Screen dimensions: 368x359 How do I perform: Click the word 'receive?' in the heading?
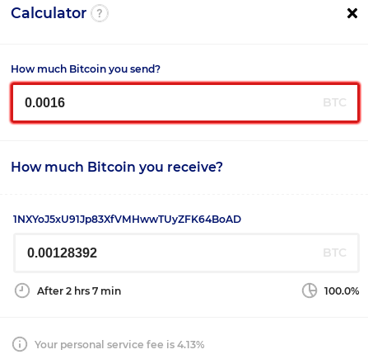coord(195,167)
